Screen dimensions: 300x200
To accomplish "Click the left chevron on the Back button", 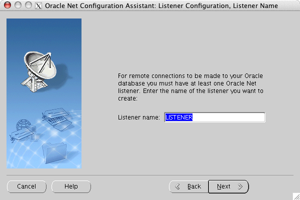I will tap(178, 186).
